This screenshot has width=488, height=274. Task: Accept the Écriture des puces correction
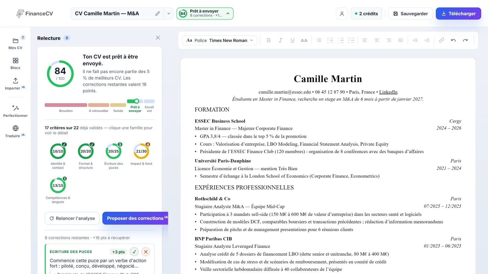point(134,252)
